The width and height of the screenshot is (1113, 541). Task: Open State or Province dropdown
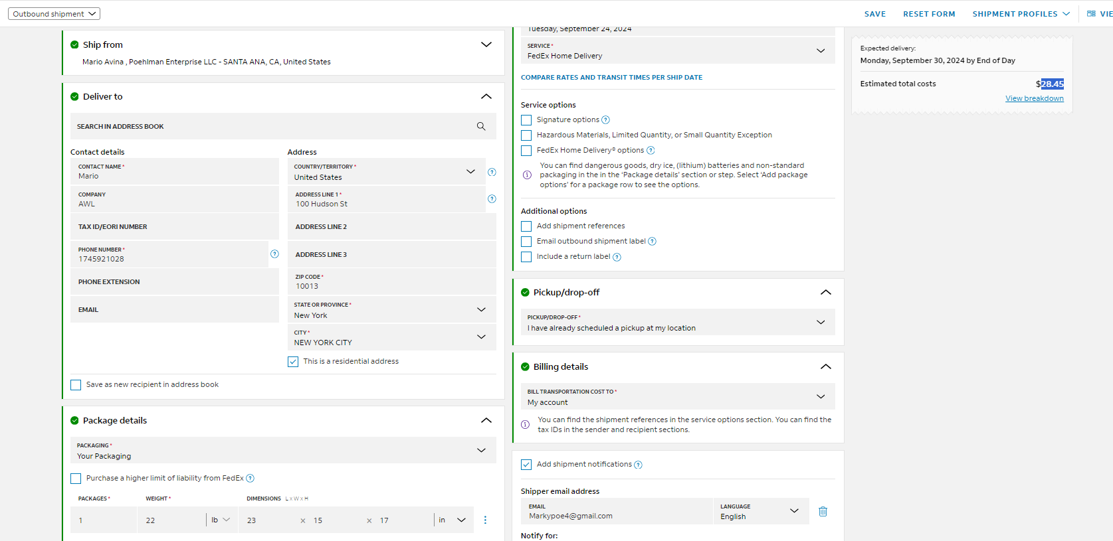point(392,309)
